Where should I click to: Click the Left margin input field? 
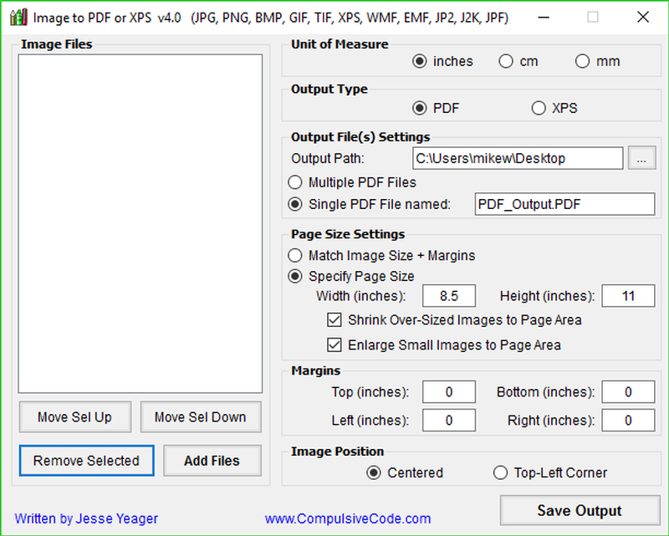point(449,421)
